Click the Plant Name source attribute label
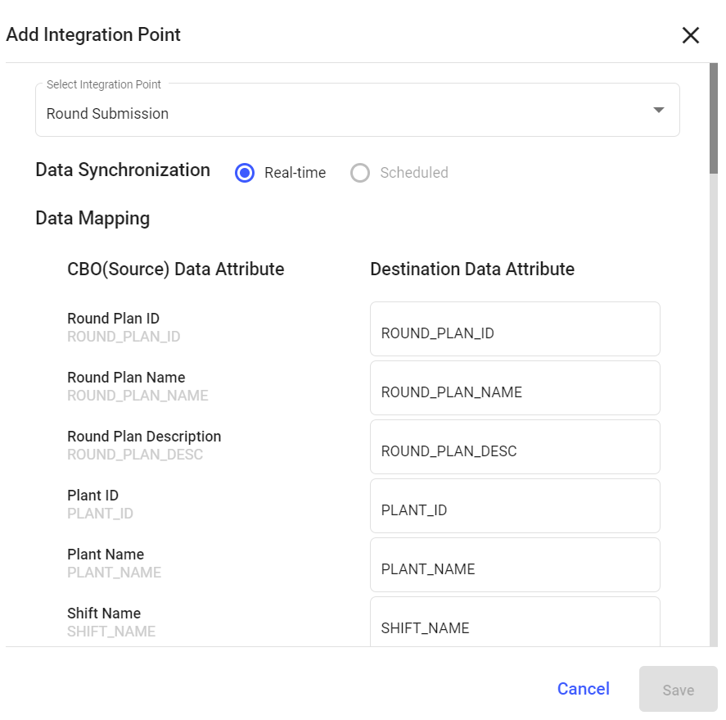The width and height of the screenshot is (726, 720). pos(106,555)
